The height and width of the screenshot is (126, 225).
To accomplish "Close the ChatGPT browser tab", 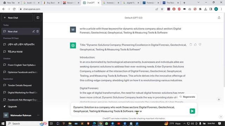I will pyautogui.click(x=98, y=3).
